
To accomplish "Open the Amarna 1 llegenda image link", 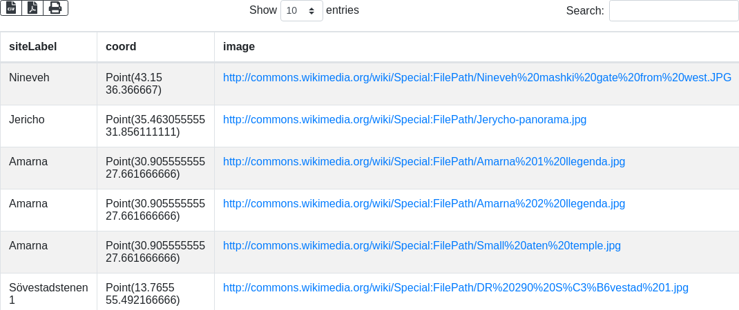I will pyautogui.click(x=423, y=162).
